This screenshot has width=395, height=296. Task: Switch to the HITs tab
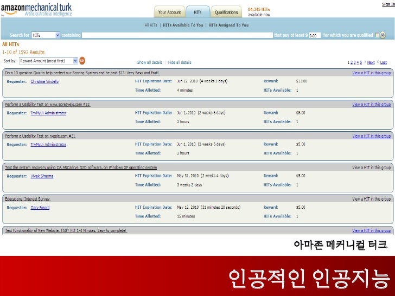[x=197, y=12]
